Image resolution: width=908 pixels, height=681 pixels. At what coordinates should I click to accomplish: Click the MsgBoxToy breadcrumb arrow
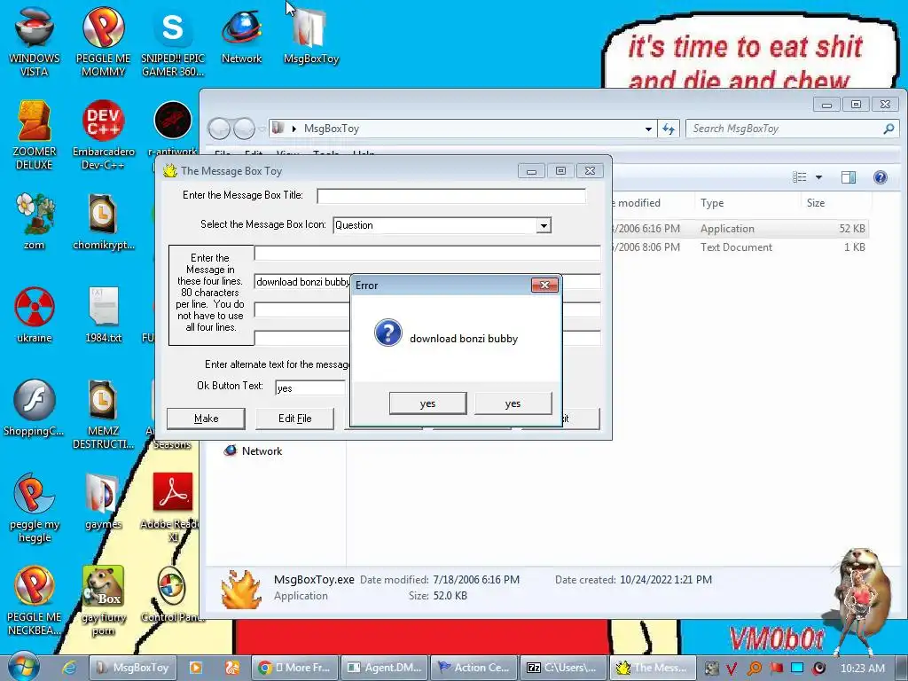294,129
